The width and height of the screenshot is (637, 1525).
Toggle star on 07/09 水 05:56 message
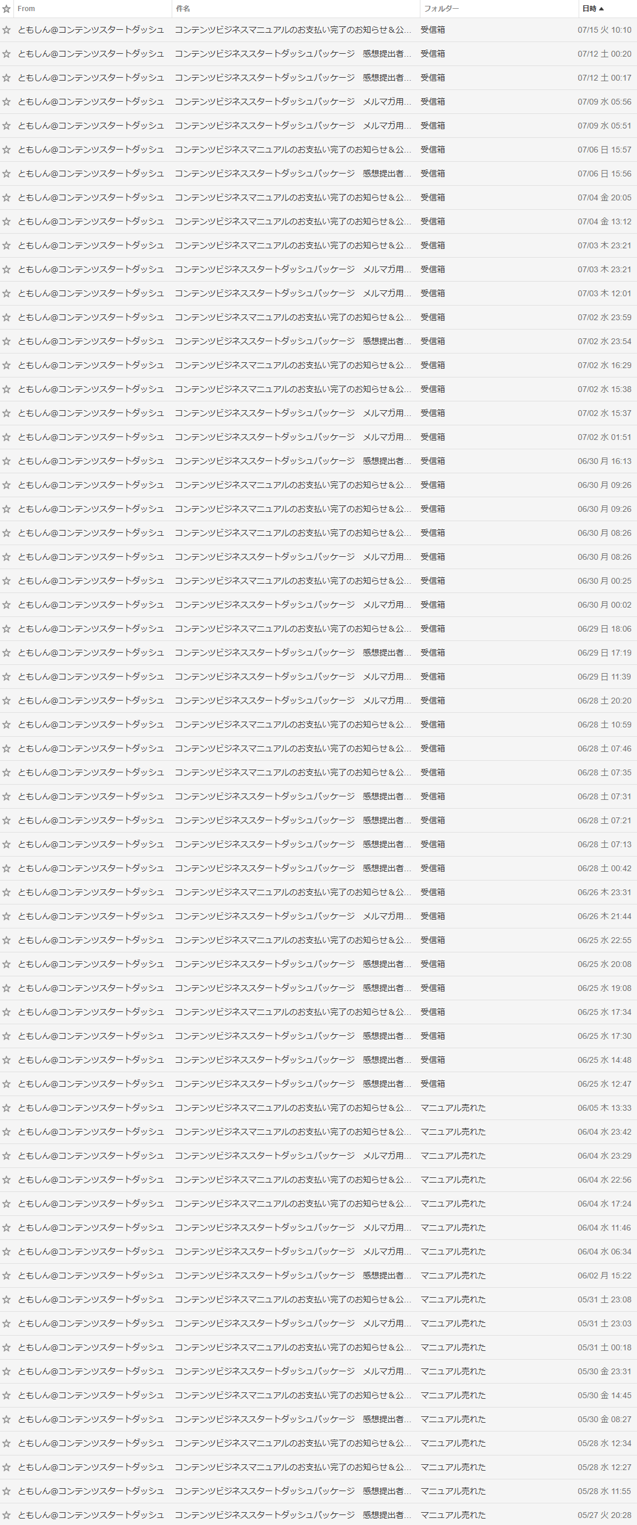point(6,102)
